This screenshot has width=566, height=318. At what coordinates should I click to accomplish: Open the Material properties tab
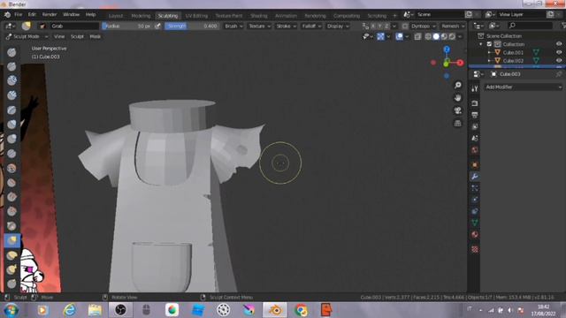[475, 234]
